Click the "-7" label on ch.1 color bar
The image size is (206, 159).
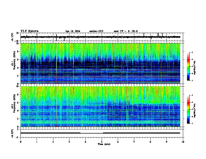[192, 81]
